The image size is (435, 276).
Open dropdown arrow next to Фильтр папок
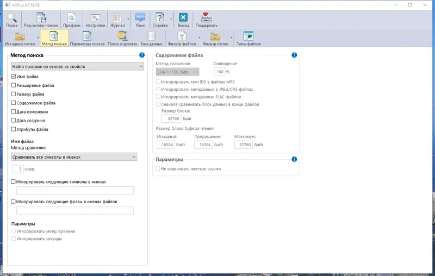tap(231, 37)
